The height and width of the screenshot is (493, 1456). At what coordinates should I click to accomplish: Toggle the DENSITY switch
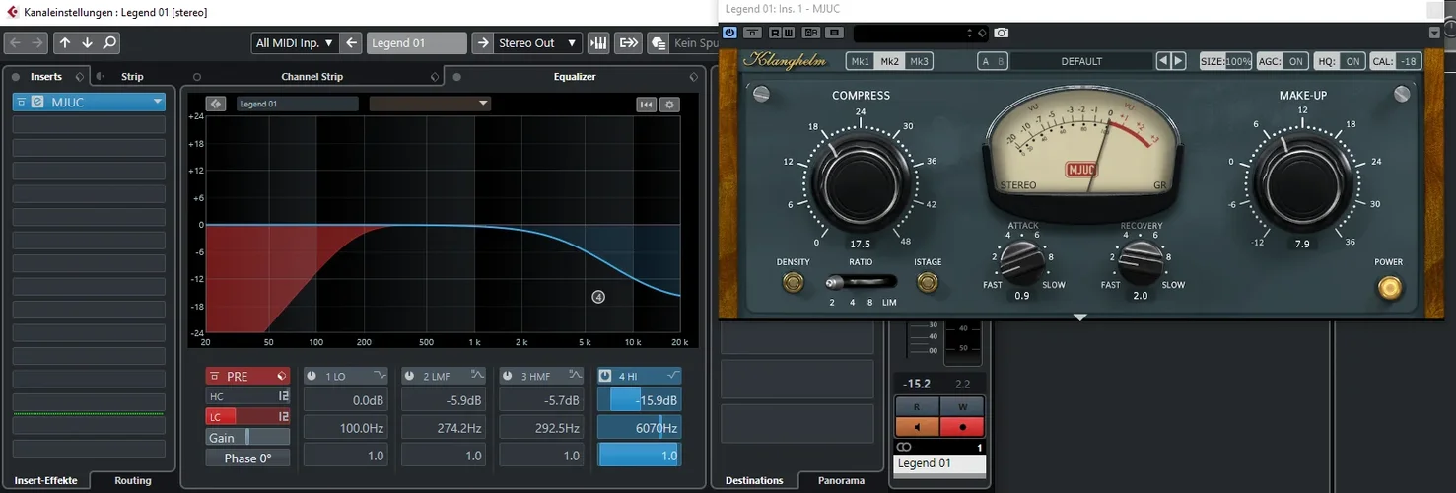tap(793, 283)
